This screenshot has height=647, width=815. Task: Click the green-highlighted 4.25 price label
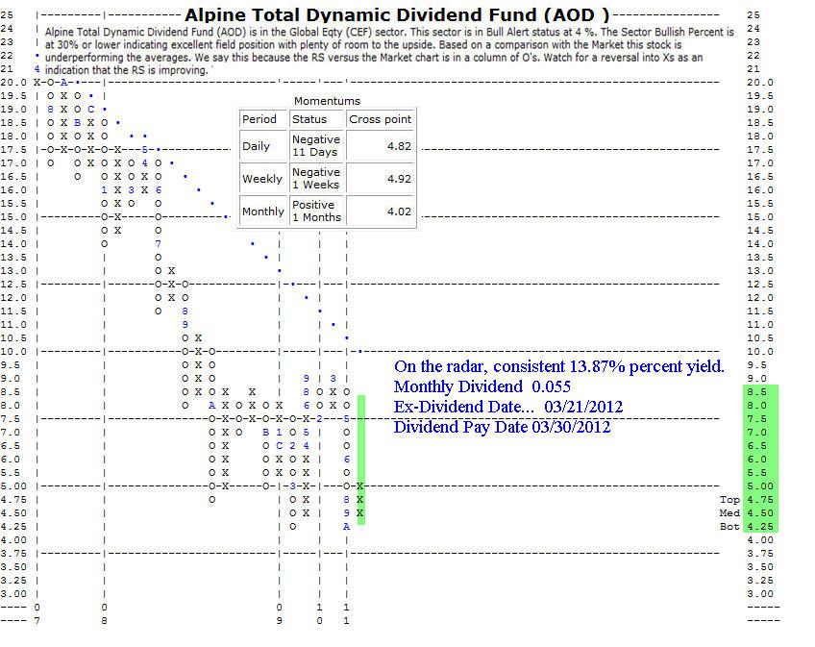760,527
